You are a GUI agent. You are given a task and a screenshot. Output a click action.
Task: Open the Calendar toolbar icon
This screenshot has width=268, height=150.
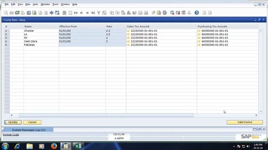[183, 13]
